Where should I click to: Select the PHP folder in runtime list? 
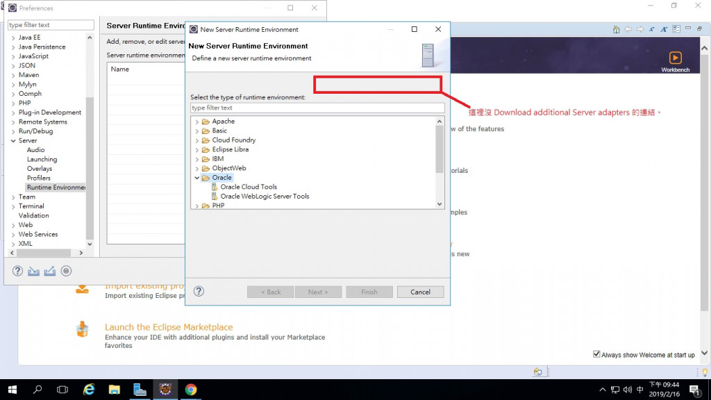click(x=218, y=206)
